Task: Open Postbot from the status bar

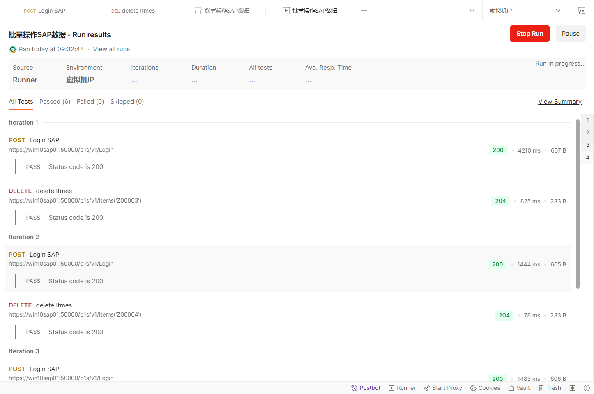Action: tap(366, 388)
